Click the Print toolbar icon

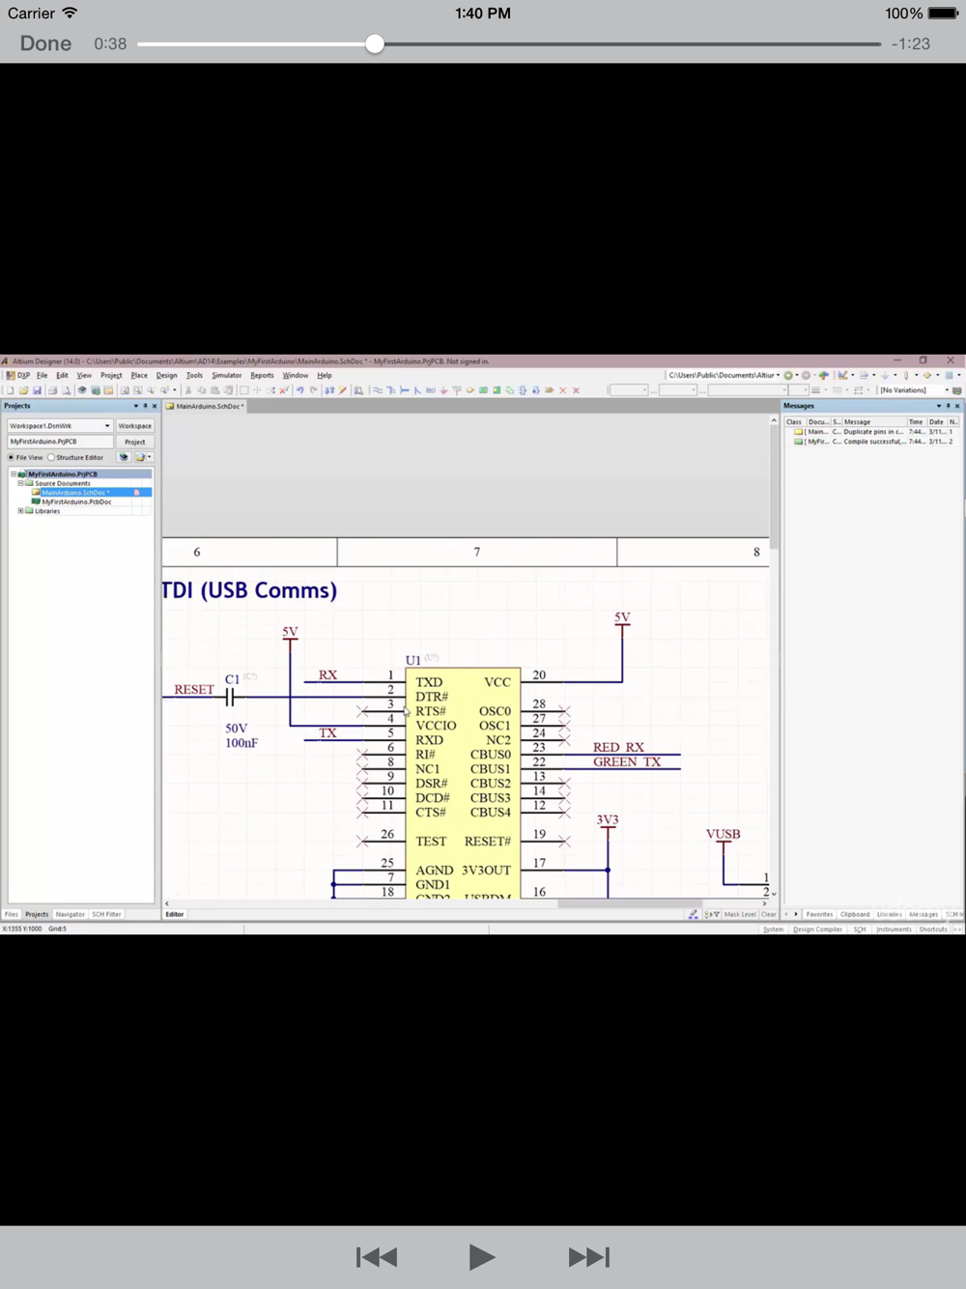point(53,390)
